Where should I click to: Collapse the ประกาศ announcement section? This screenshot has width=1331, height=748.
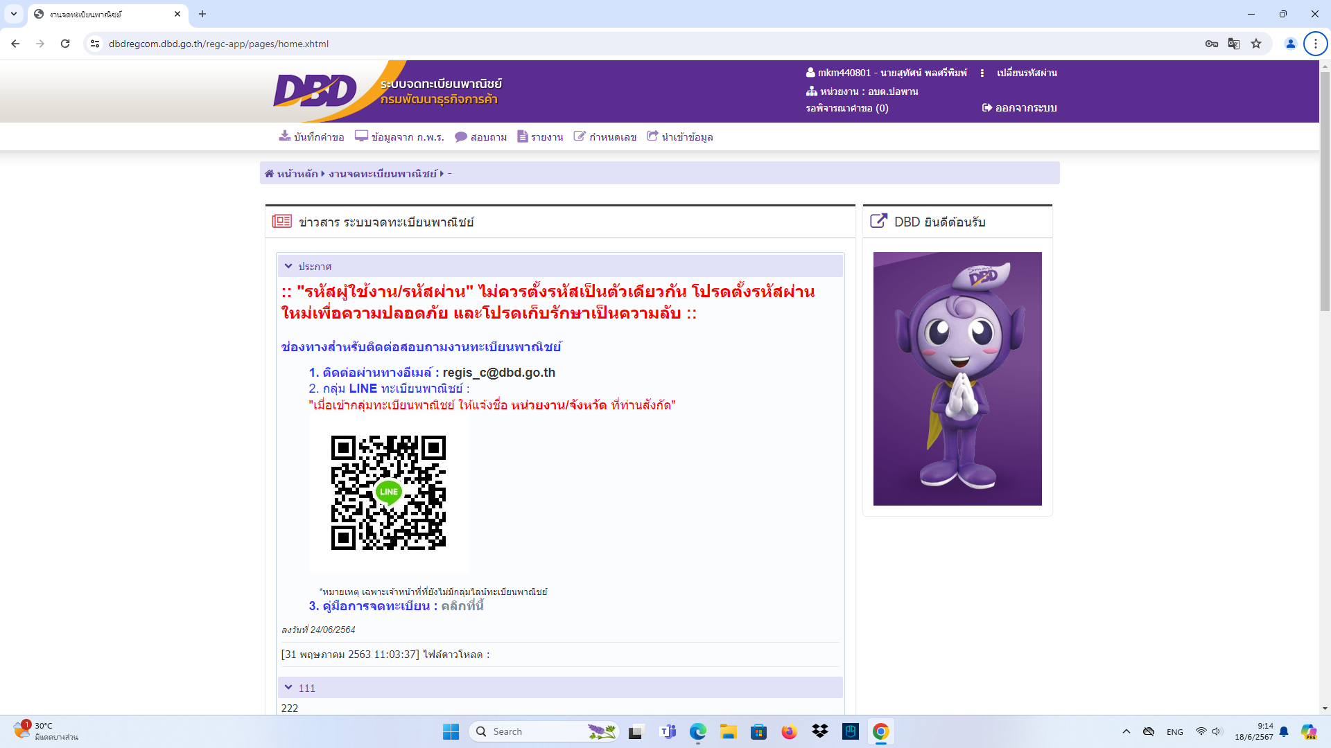click(x=288, y=266)
